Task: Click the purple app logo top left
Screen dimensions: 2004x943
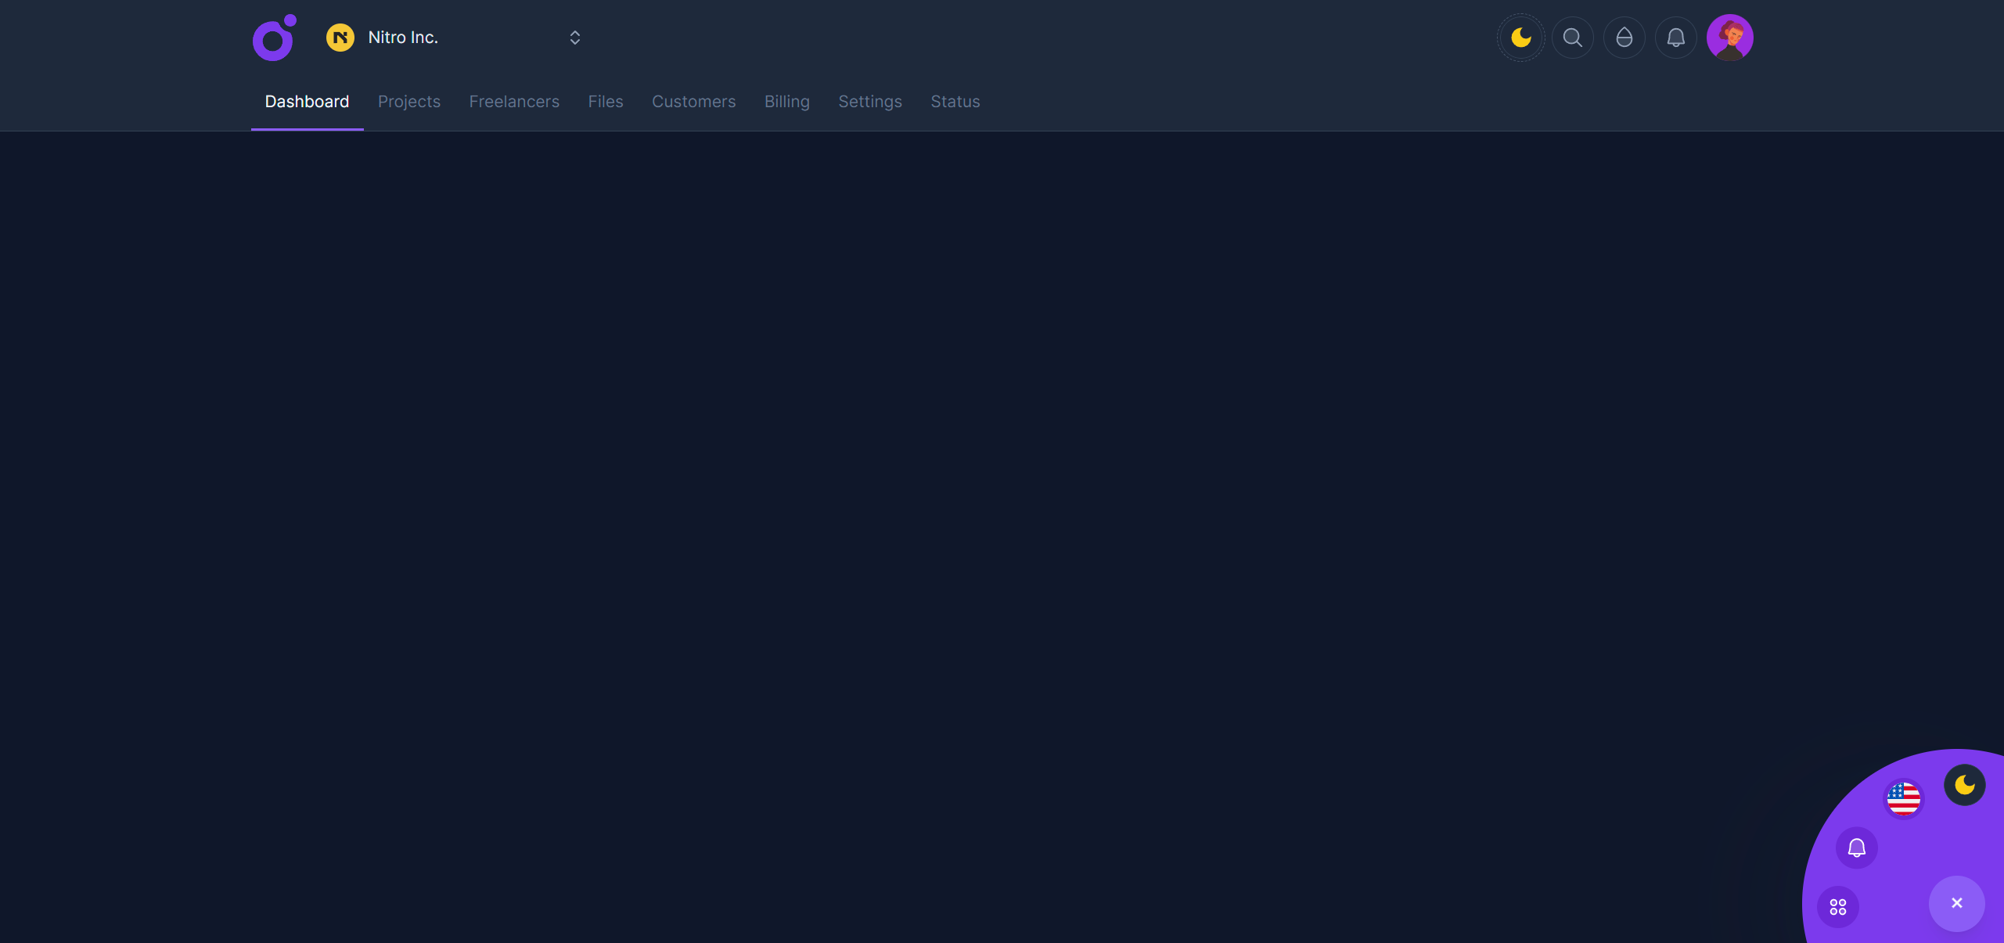Action: 273,37
